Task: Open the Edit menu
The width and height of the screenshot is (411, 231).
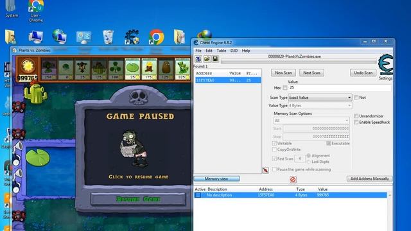Action: coord(209,51)
